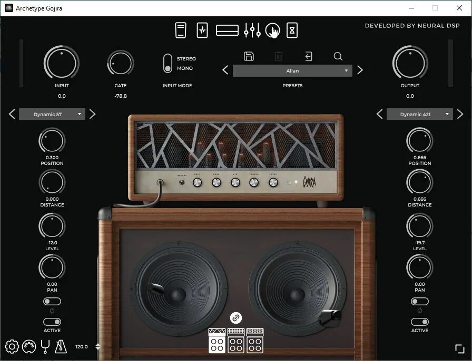
Task: Toggle the left mic phase invert switch
Action: (52, 301)
